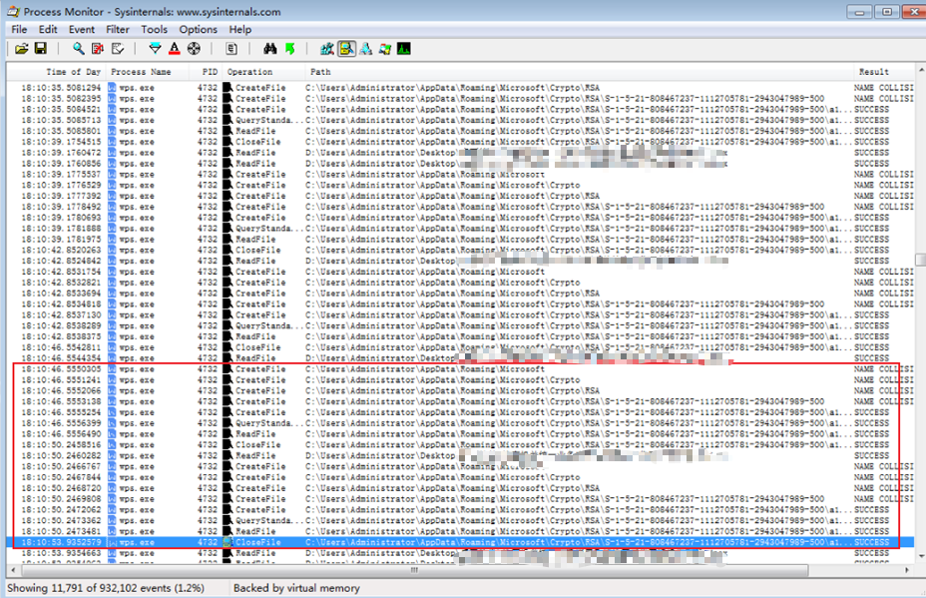
Task: Click the wps.exe icon on the 18:10:46.5550305 row
Action: click(112, 369)
